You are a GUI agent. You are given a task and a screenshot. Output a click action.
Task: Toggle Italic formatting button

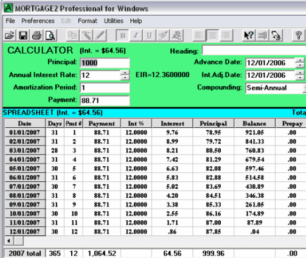click(x=136, y=35)
